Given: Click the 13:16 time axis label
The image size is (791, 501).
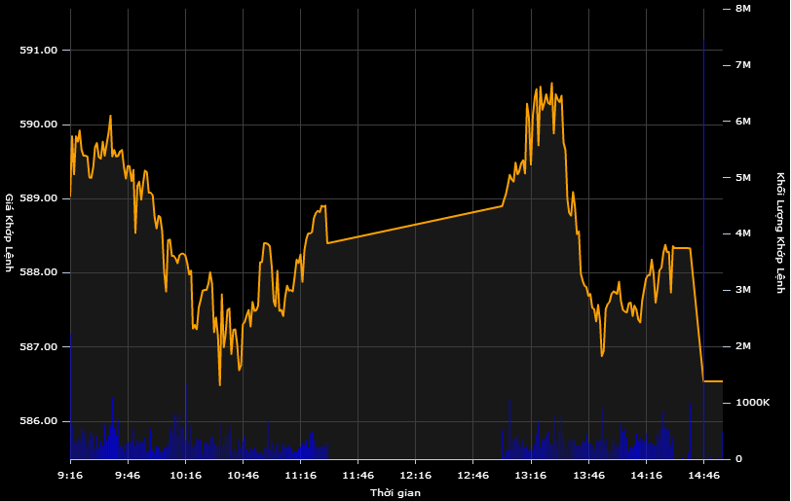Looking at the screenshot, I should click(530, 476).
